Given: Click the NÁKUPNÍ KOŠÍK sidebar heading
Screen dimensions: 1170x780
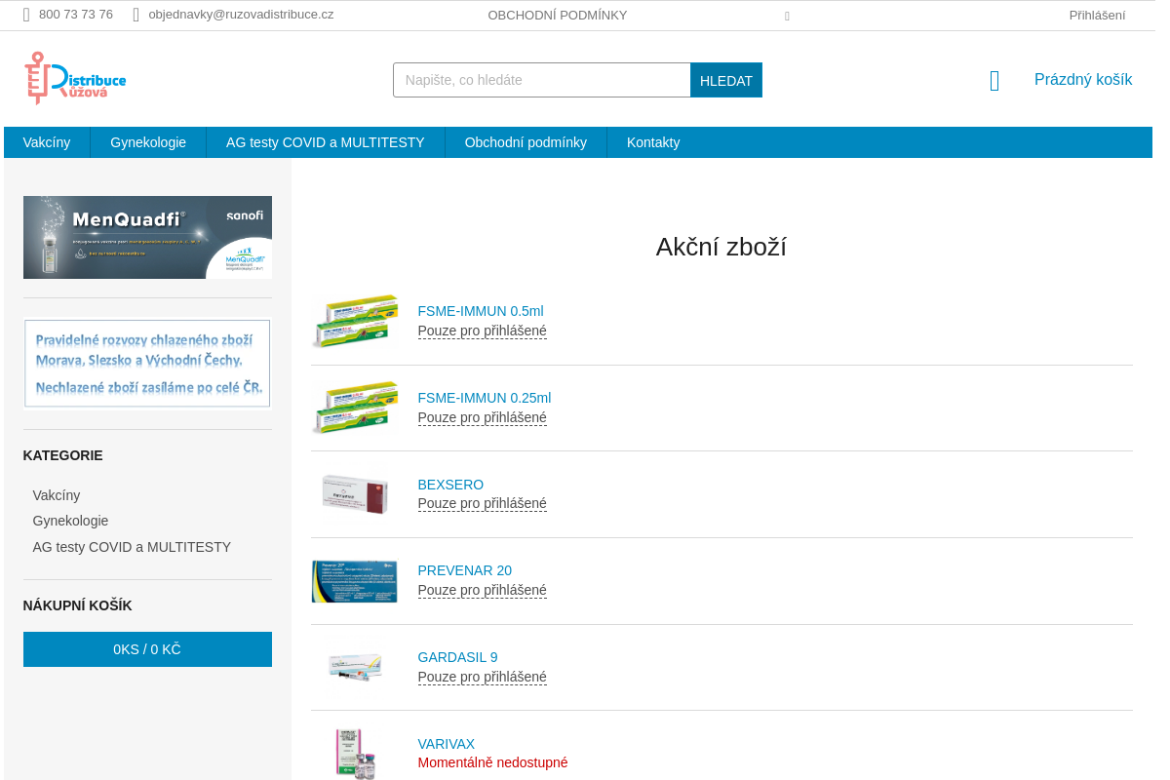Looking at the screenshot, I should tap(78, 605).
